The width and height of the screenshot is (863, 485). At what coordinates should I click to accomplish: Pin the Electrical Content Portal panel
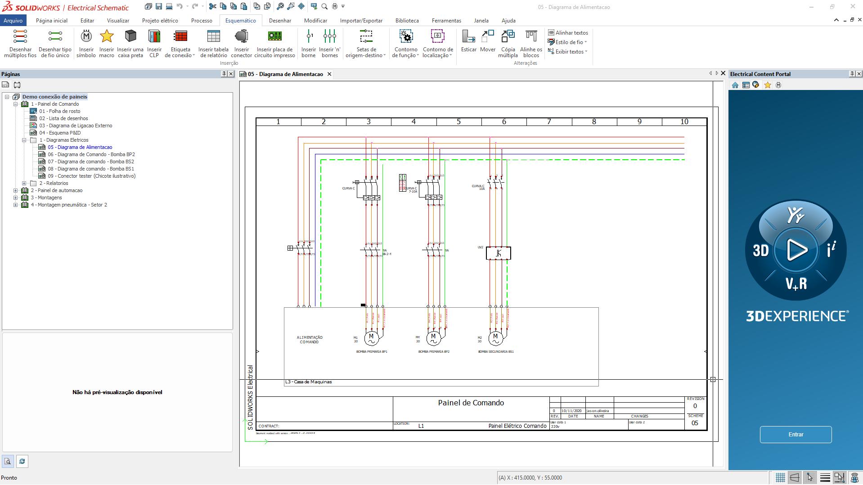coord(852,74)
